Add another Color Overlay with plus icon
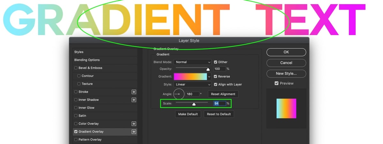Image resolution: width=383 pixels, height=144 pixels. point(134,124)
